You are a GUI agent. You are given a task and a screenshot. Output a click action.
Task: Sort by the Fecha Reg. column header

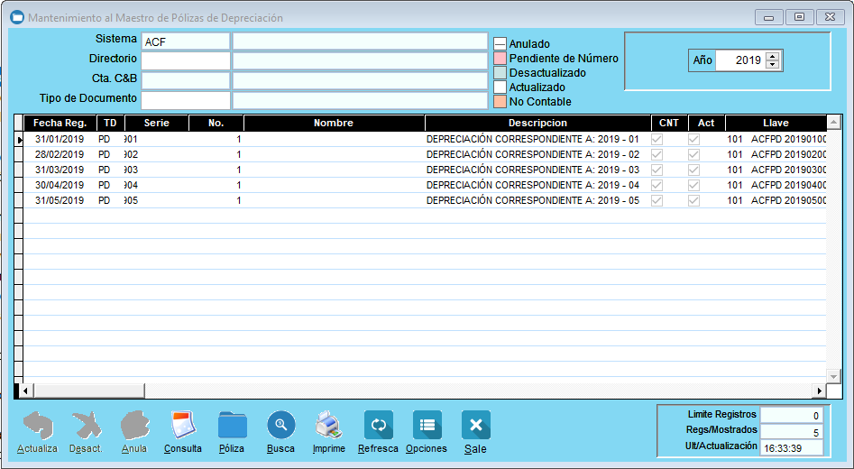pyautogui.click(x=60, y=123)
